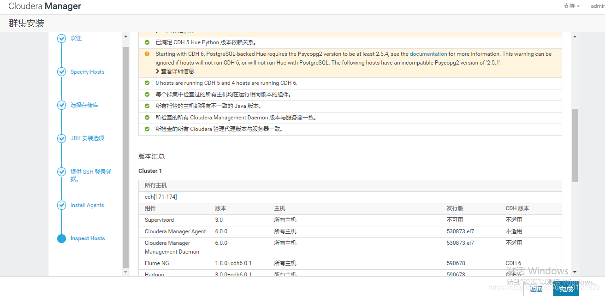The height and width of the screenshot is (296, 605).
Task: Click green check icon for Java 版本 row
Action: click(147, 106)
